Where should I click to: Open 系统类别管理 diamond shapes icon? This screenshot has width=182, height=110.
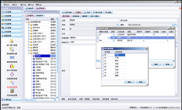point(12,83)
